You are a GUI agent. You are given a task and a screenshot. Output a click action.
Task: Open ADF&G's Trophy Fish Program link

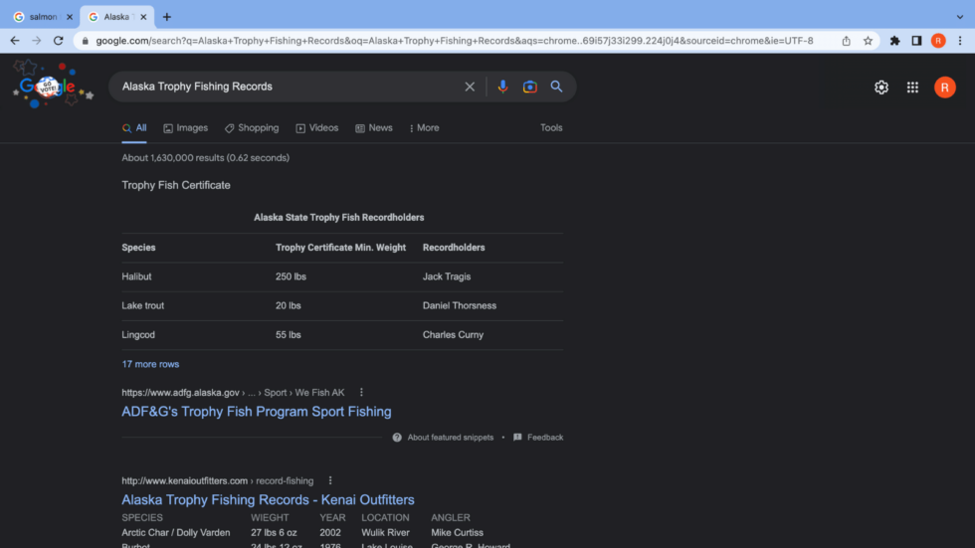coord(257,412)
